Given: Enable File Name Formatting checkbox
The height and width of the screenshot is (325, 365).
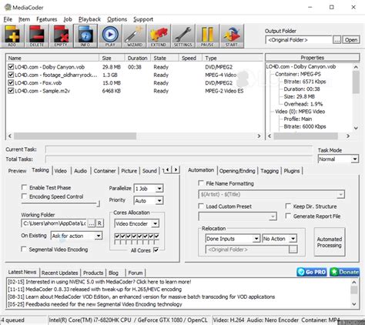Looking at the screenshot, I should tap(201, 183).
